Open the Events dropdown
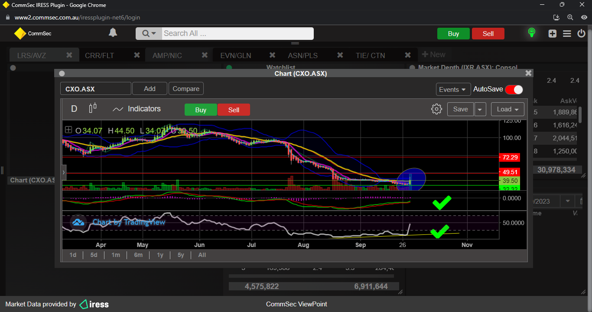The height and width of the screenshot is (312, 592). pos(453,89)
